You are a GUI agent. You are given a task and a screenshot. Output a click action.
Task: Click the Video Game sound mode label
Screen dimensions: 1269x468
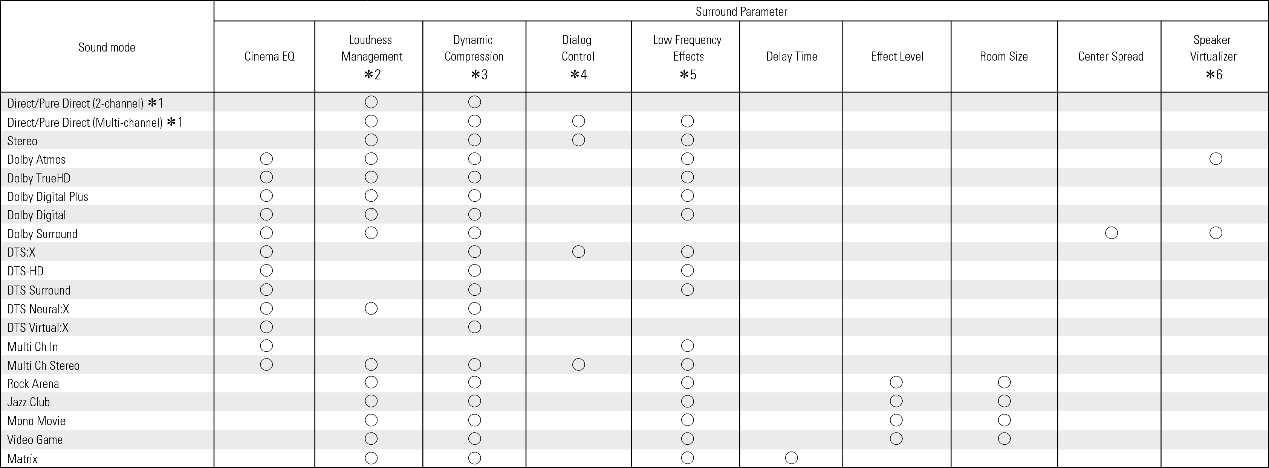35,439
